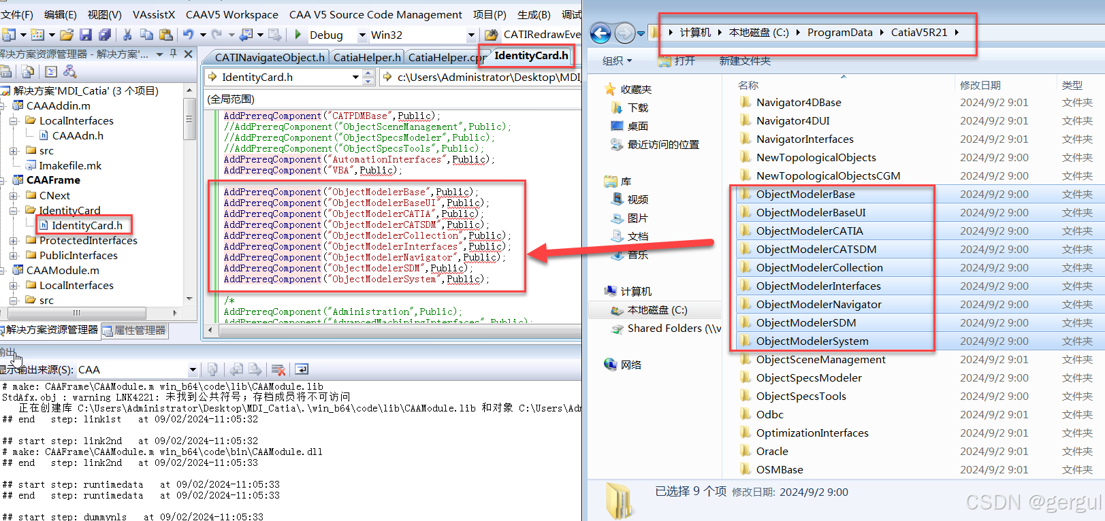Click Shared Folders drive icon in sidebar
Image resolution: width=1105 pixels, height=521 pixels.
point(617,329)
